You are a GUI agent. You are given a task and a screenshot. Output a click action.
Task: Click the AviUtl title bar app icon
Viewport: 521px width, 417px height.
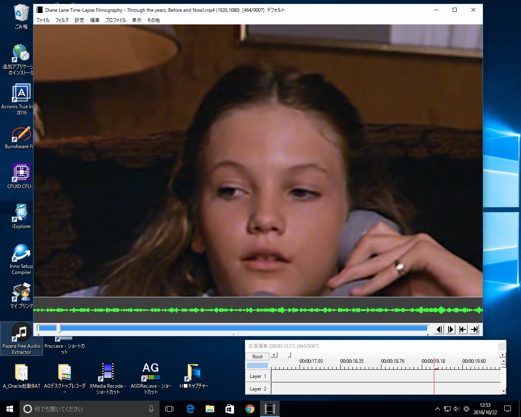(39, 10)
